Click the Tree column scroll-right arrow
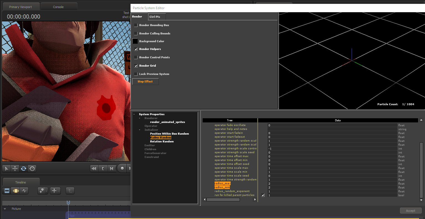Screen dimensions: 425x219 pyautogui.click(x=255, y=199)
